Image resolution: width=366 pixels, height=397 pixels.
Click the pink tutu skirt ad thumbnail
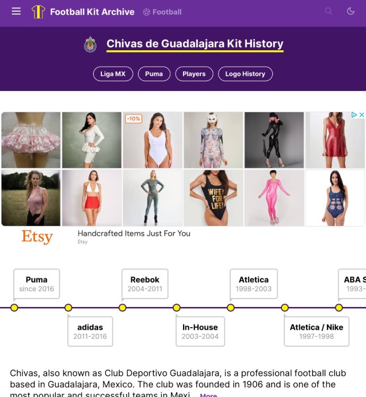click(31, 140)
